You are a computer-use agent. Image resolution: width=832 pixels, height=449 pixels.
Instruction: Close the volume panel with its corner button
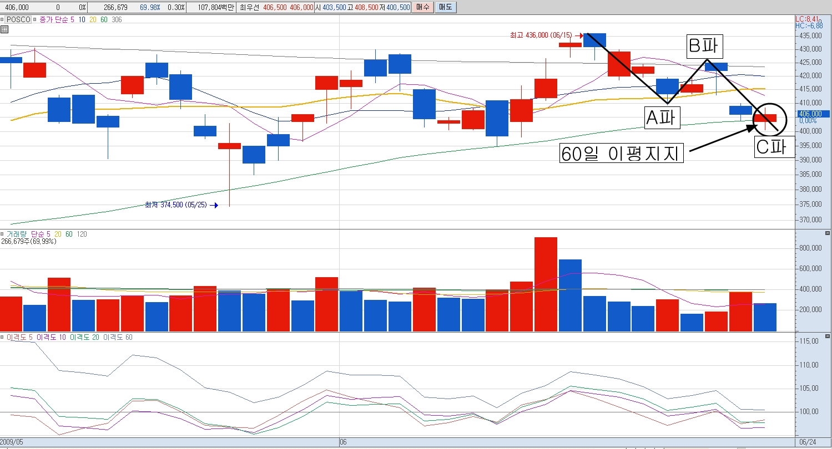pos(828,233)
